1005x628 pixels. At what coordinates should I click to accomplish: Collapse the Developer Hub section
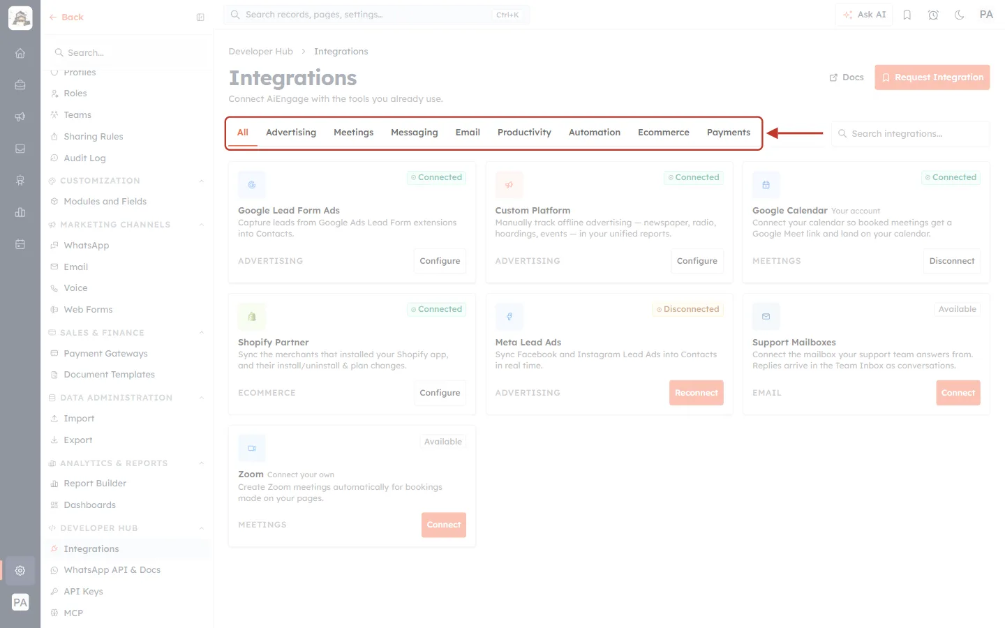[x=202, y=528]
